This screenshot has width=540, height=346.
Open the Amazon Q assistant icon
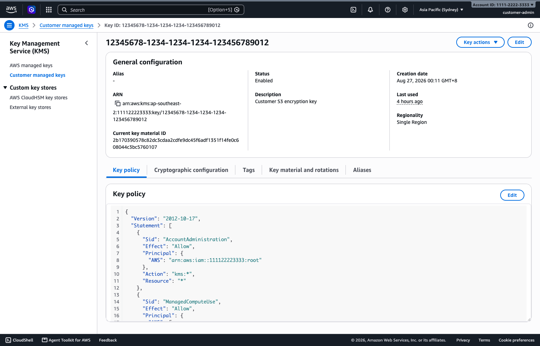coord(31,10)
